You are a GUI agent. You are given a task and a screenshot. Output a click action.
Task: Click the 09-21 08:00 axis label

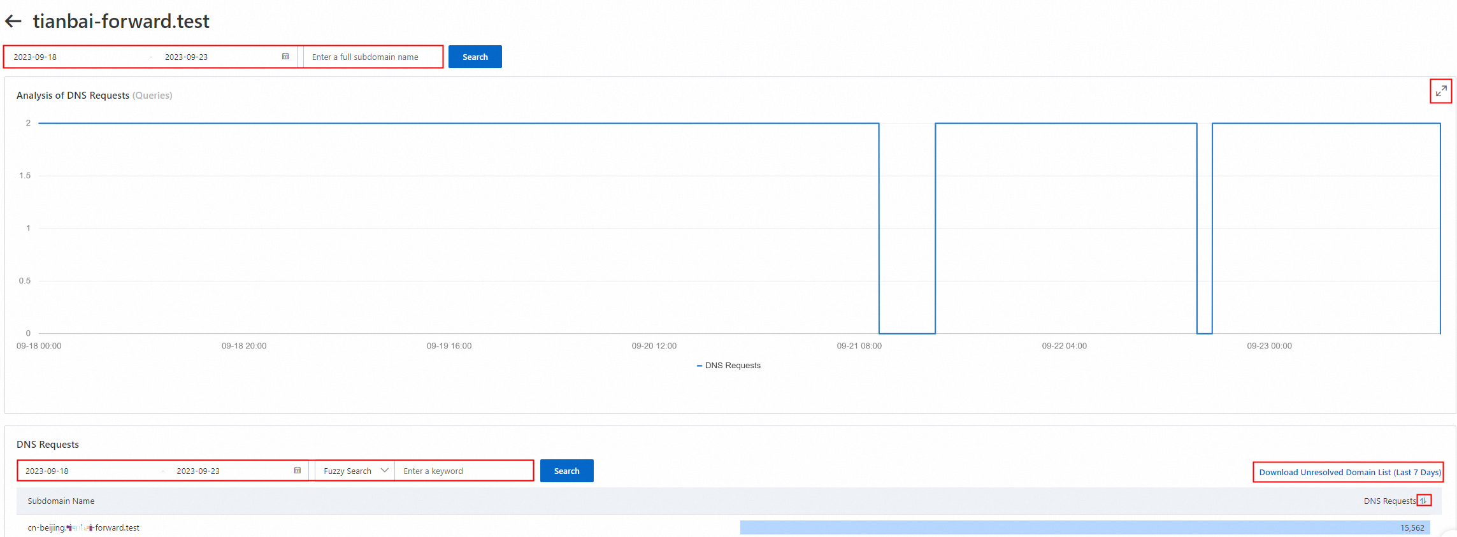point(859,346)
